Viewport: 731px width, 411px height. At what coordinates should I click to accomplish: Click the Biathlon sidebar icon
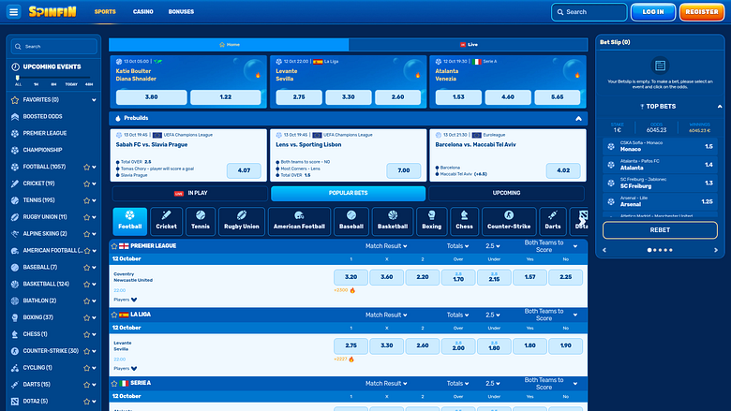15,301
